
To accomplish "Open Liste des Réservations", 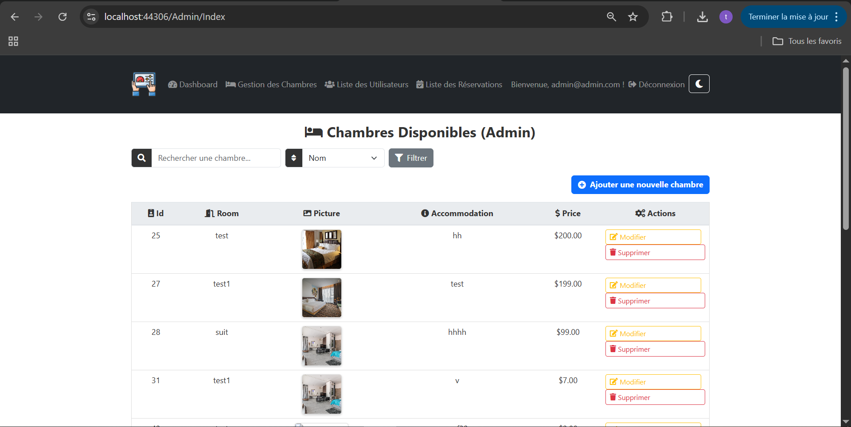I will pos(459,84).
